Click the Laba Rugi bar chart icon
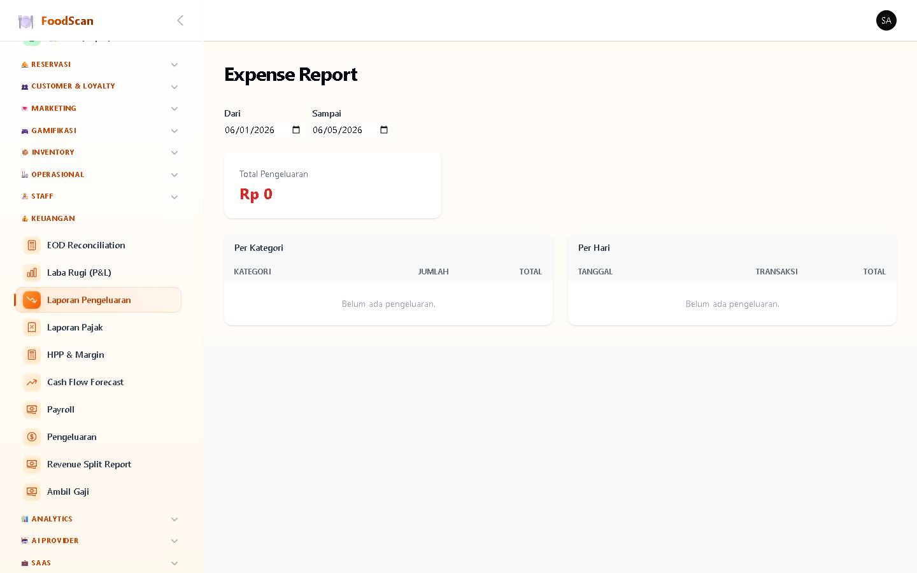 pos(32,272)
